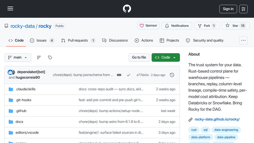Open hugocorreia90 author link

pos(28,77)
